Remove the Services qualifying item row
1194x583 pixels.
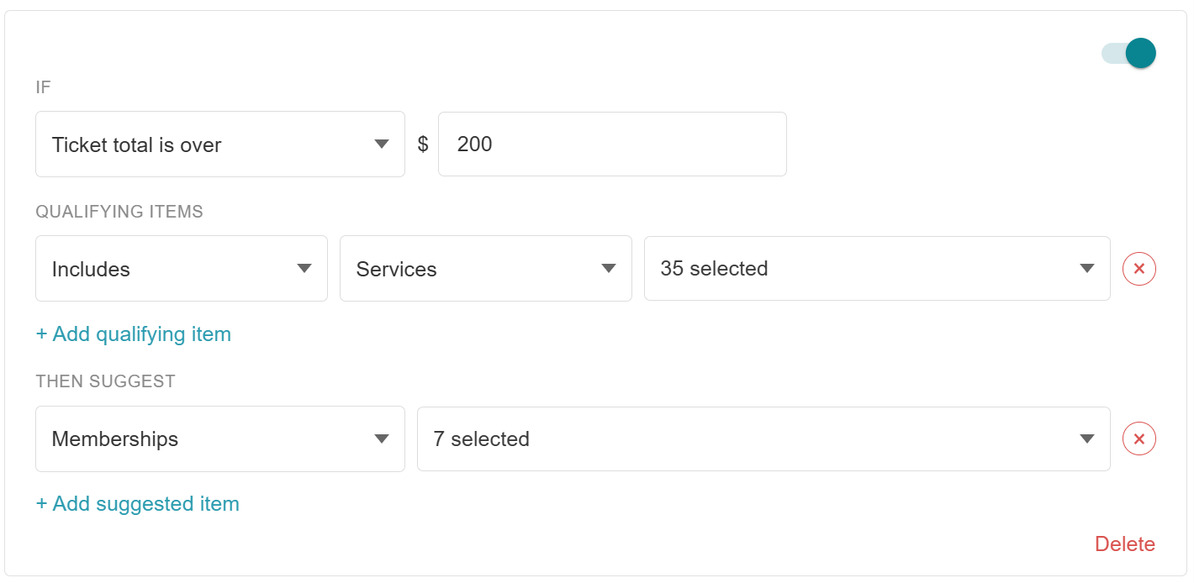point(1139,269)
